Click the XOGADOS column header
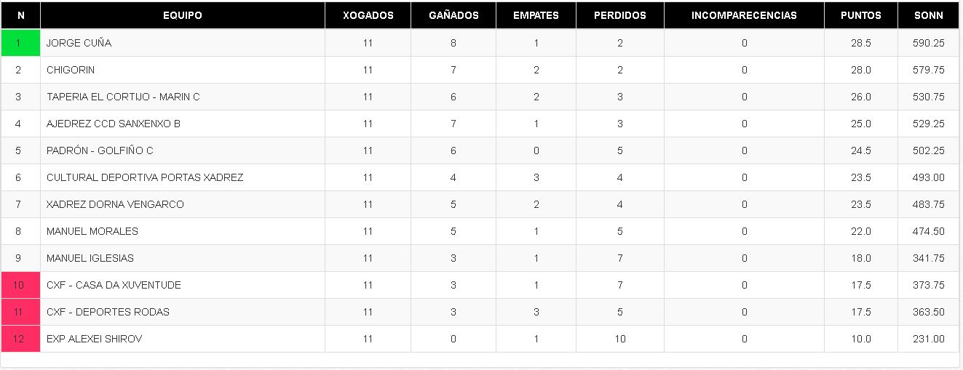Image resolution: width=963 pixels, height=370 pixels. (x=368, y=15)
